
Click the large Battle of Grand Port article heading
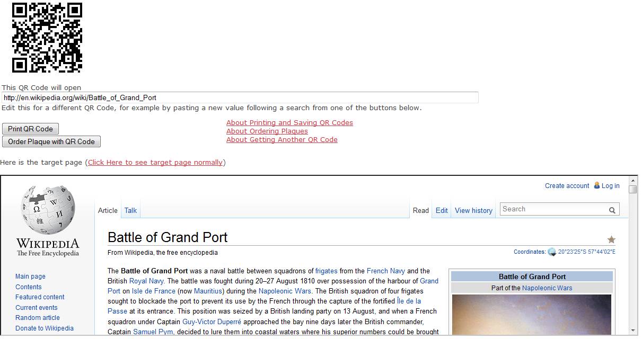pos(168,237)
